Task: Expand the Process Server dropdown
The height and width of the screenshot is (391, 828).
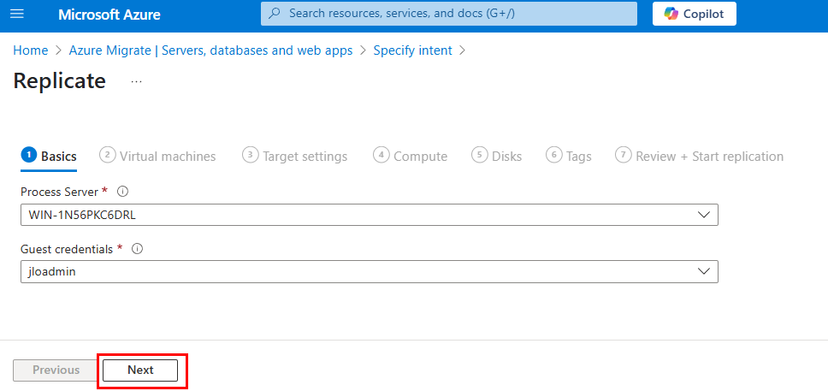Action: point(370,215)
